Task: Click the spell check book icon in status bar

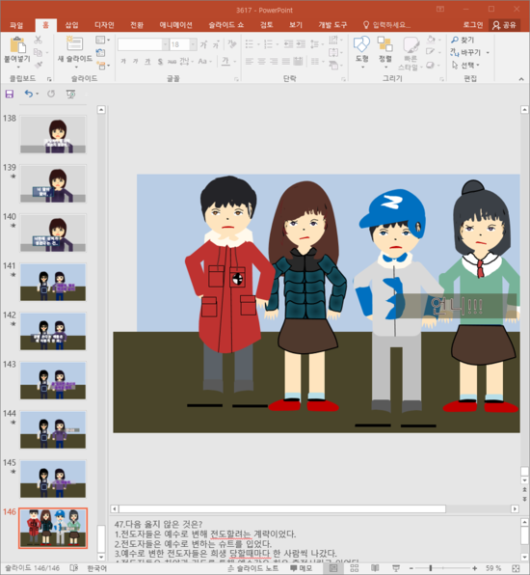Action: [73, 568]
